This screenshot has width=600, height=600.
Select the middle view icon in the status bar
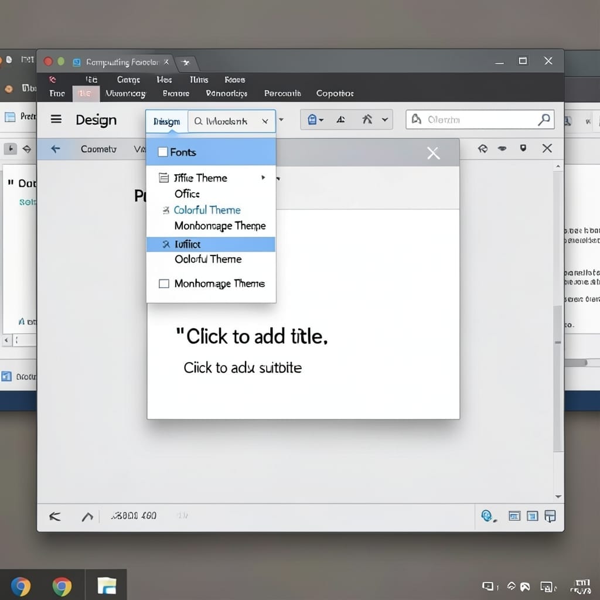point(532,516)
